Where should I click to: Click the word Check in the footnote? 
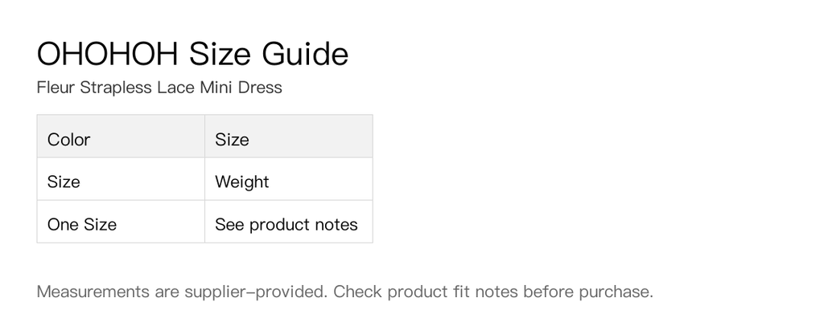pos(357,292)
